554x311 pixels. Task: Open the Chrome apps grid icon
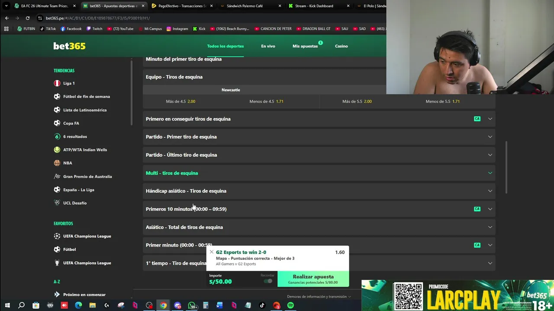click(6, 29)
